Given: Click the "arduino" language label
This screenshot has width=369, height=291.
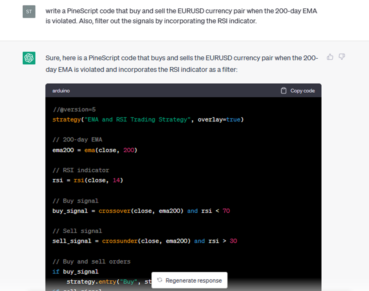Looking at the screenshot, I should pyautogui.click(x=61, y=91).
